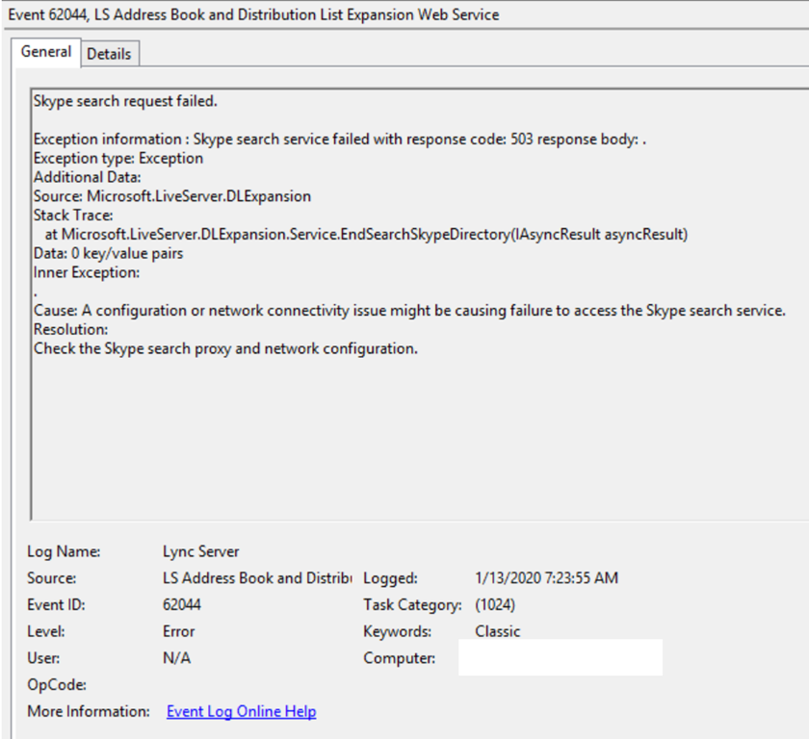Select the General tab
809x739 pixels.
[46, 52]
